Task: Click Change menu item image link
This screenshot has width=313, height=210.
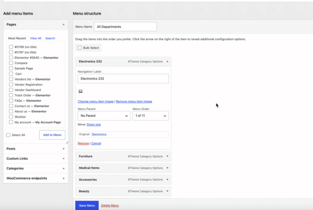Action: point(95,101)
